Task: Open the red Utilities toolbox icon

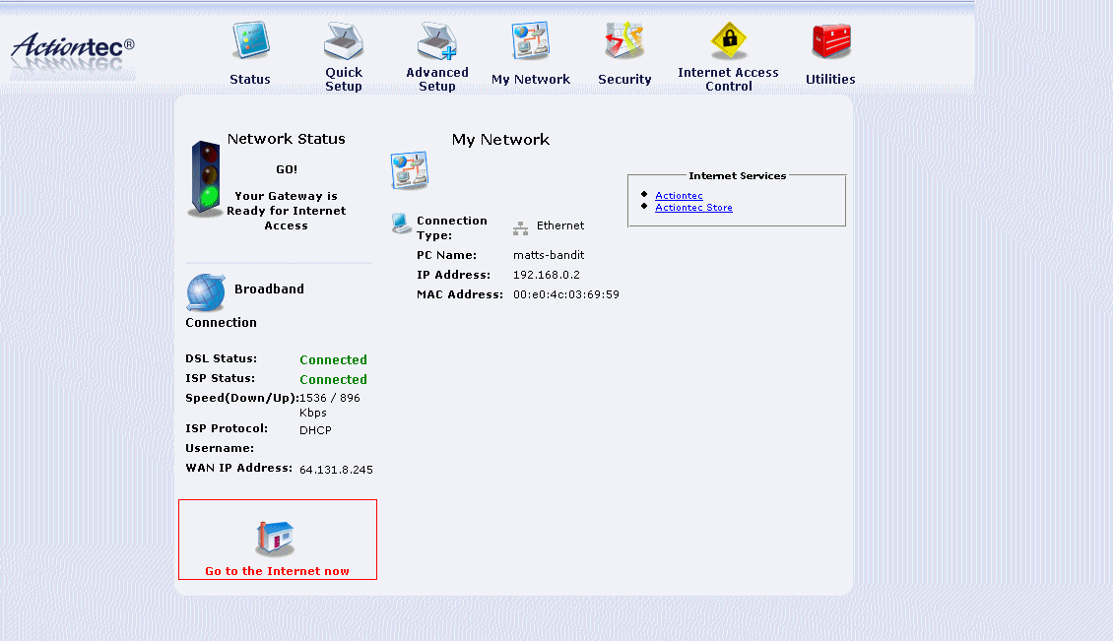Action: pos(830,40)
